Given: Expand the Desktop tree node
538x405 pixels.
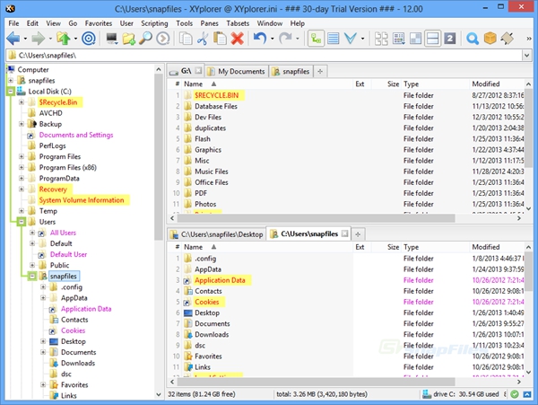Looking at the screenshot, I should point(43,341).
